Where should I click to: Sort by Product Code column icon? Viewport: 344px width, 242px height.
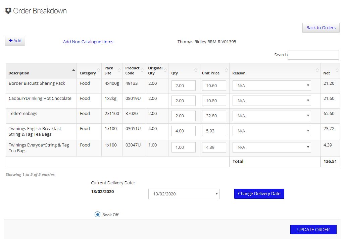[x=142, y=70]
